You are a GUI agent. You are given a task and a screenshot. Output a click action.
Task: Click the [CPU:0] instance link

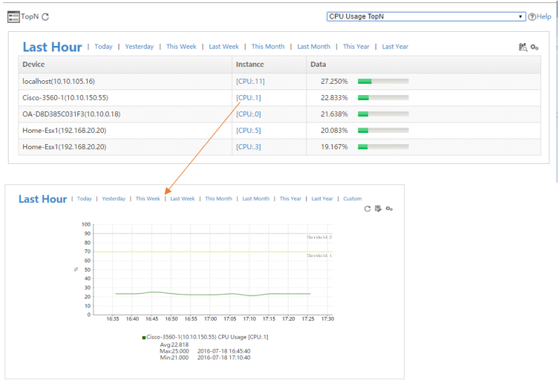[248, 114]
